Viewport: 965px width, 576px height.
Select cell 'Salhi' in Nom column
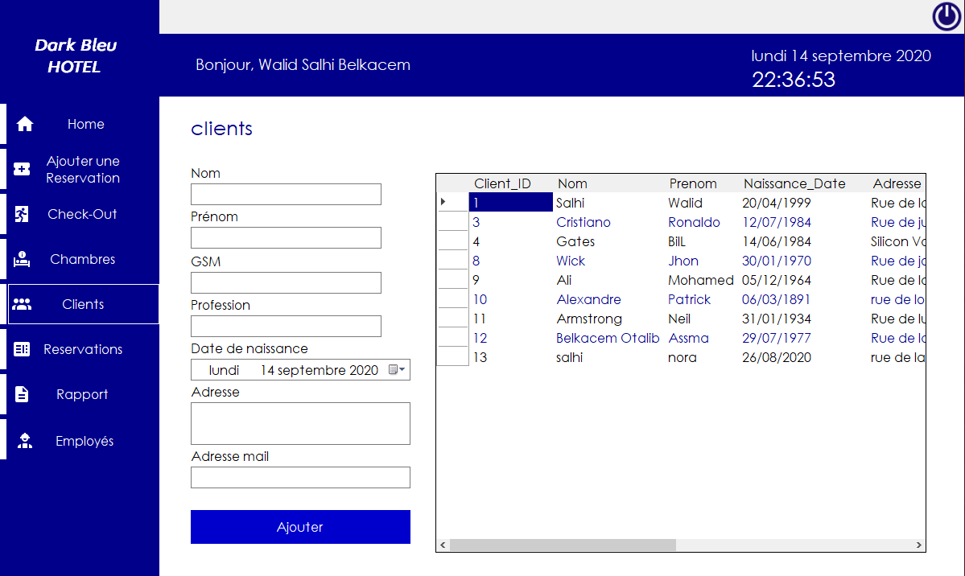570,203
